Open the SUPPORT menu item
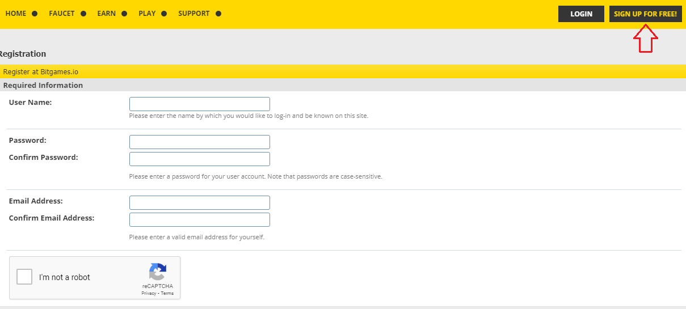The height and width of the screenshot is (309, 686). [x=193, y=14]
